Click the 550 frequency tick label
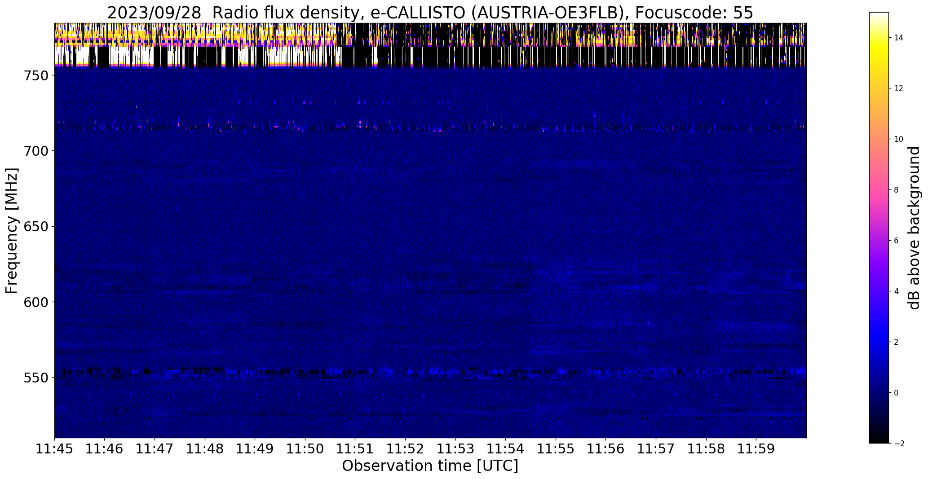This screenshot has width=928, height=479. pos(35,378)
